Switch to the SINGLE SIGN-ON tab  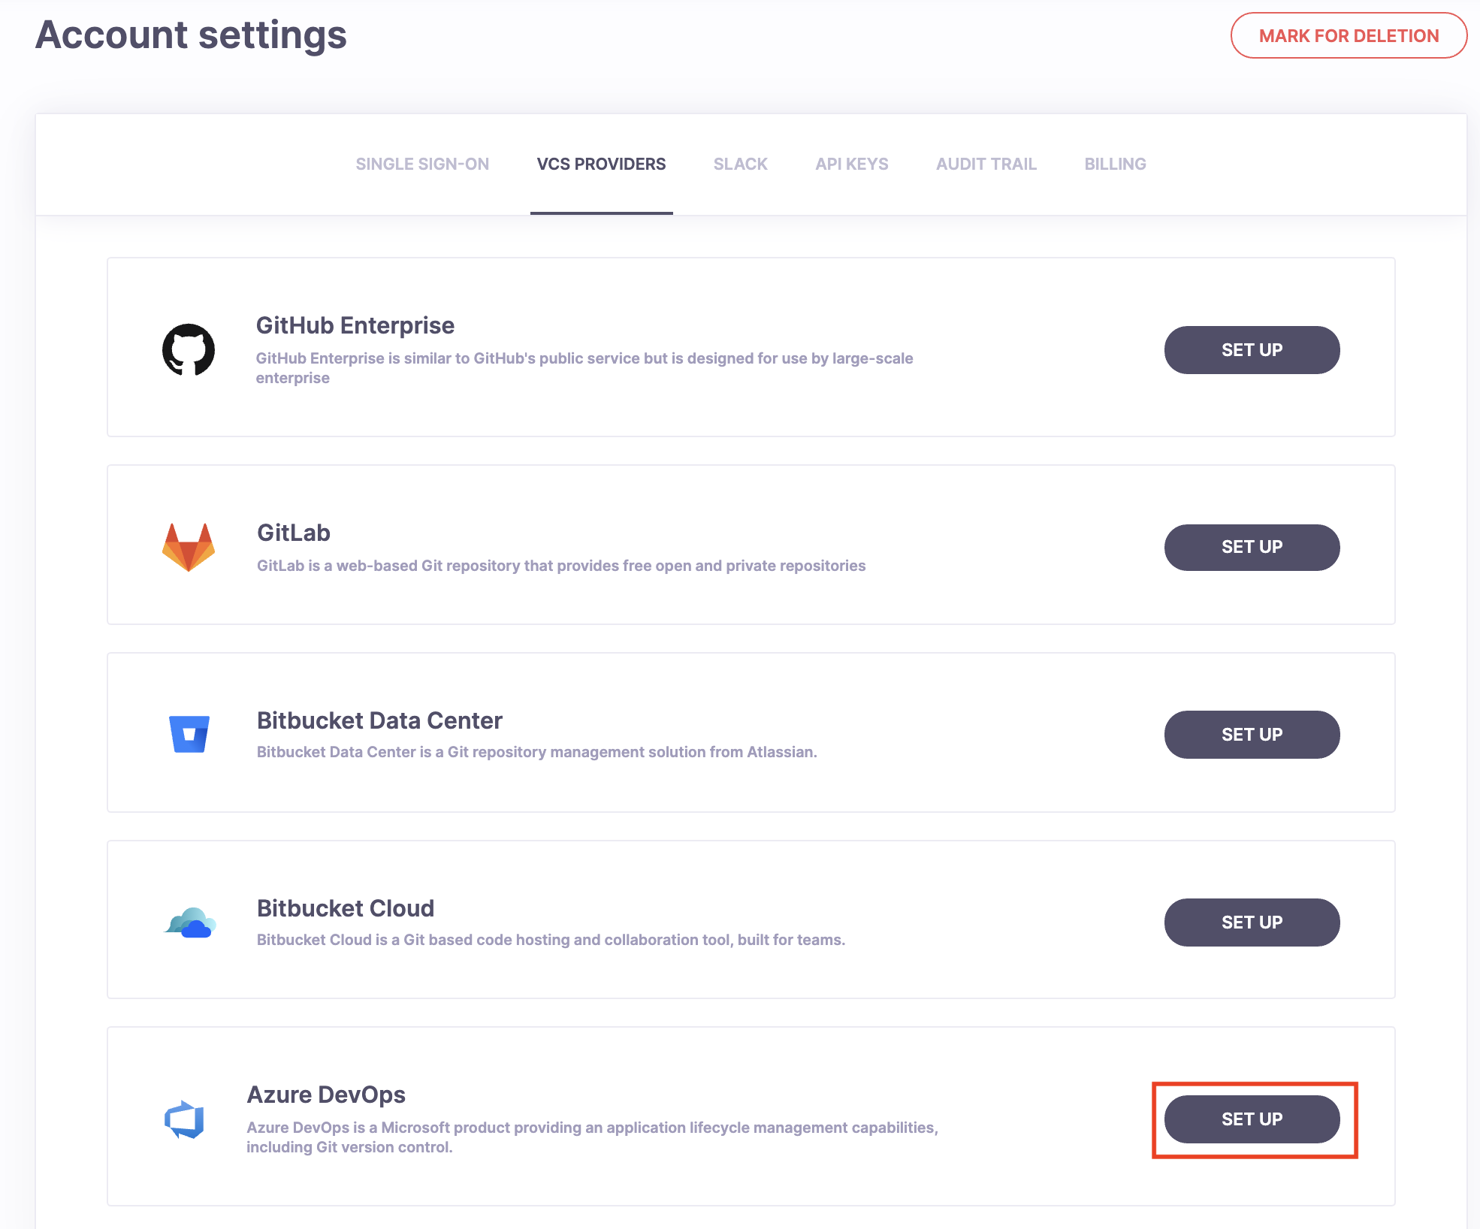coord(422,164)
